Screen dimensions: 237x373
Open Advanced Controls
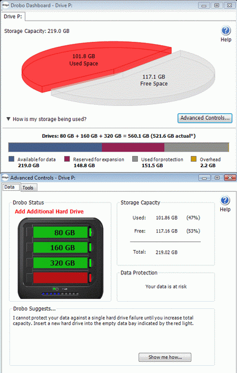[x=205, y=118]
